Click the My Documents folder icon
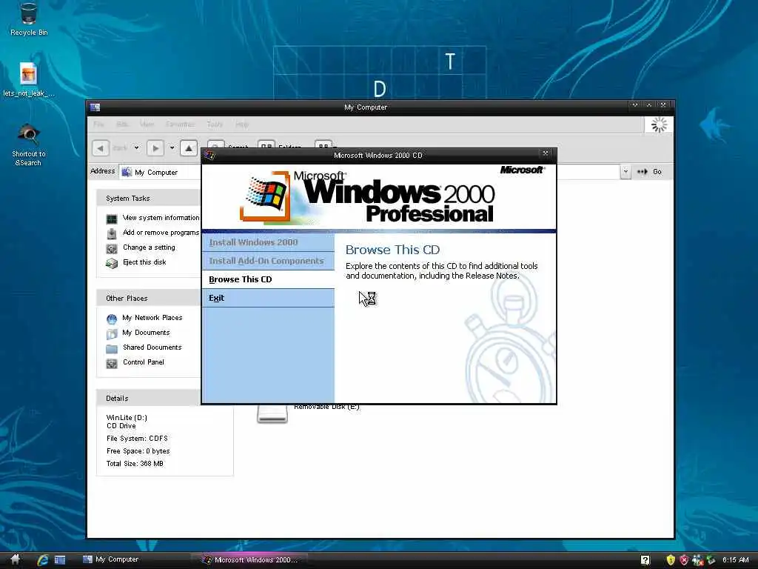Screen dimensions: 758x569 pos(112,334)
